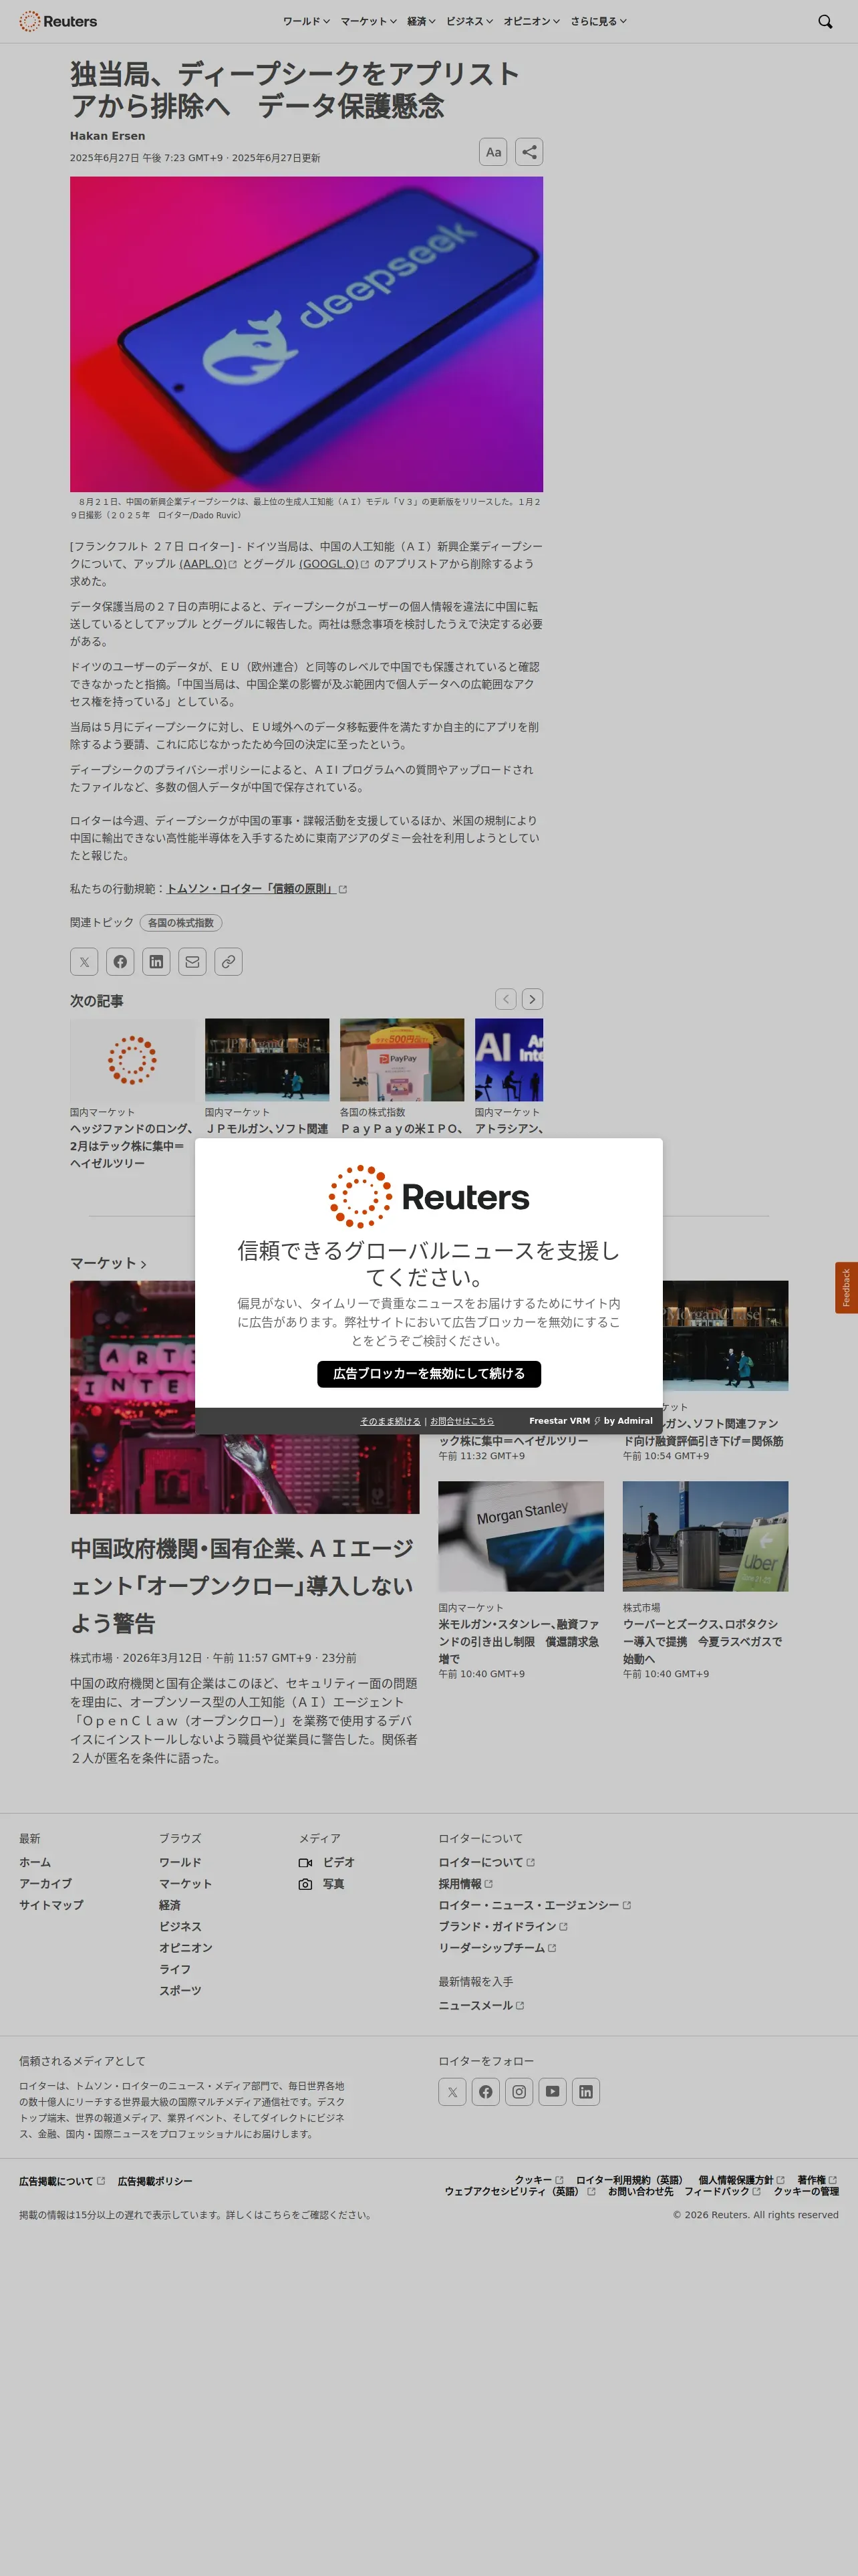Open the X profile under ロイターをフォロー
Screen dimensions: 858x2576
coord(452,2091)
